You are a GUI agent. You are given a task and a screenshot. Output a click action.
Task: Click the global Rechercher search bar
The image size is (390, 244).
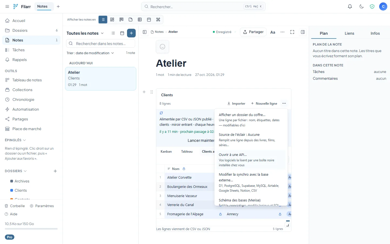tap(203, 7)
